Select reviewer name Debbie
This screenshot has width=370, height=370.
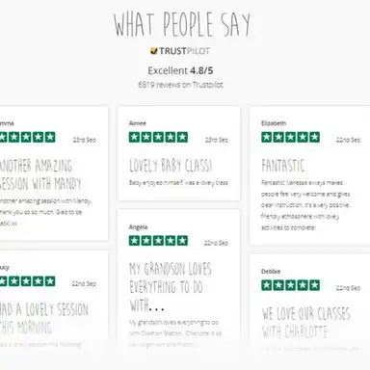pyautogui.click(x=271, y=272)
